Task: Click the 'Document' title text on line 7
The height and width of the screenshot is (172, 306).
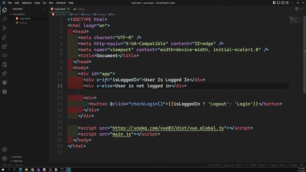Action: point(107,55)
